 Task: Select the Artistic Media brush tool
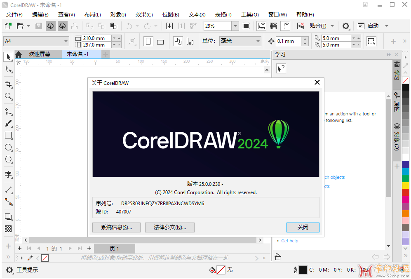[x=8, y=124]
